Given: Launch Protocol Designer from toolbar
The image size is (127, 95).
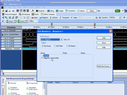Looking at the screenshot, I should (x=10, y=14).
